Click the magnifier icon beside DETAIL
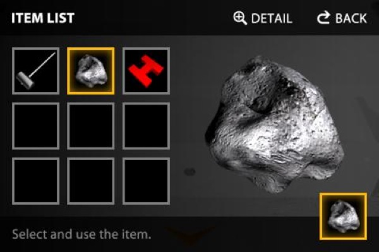 pos(240,18)
